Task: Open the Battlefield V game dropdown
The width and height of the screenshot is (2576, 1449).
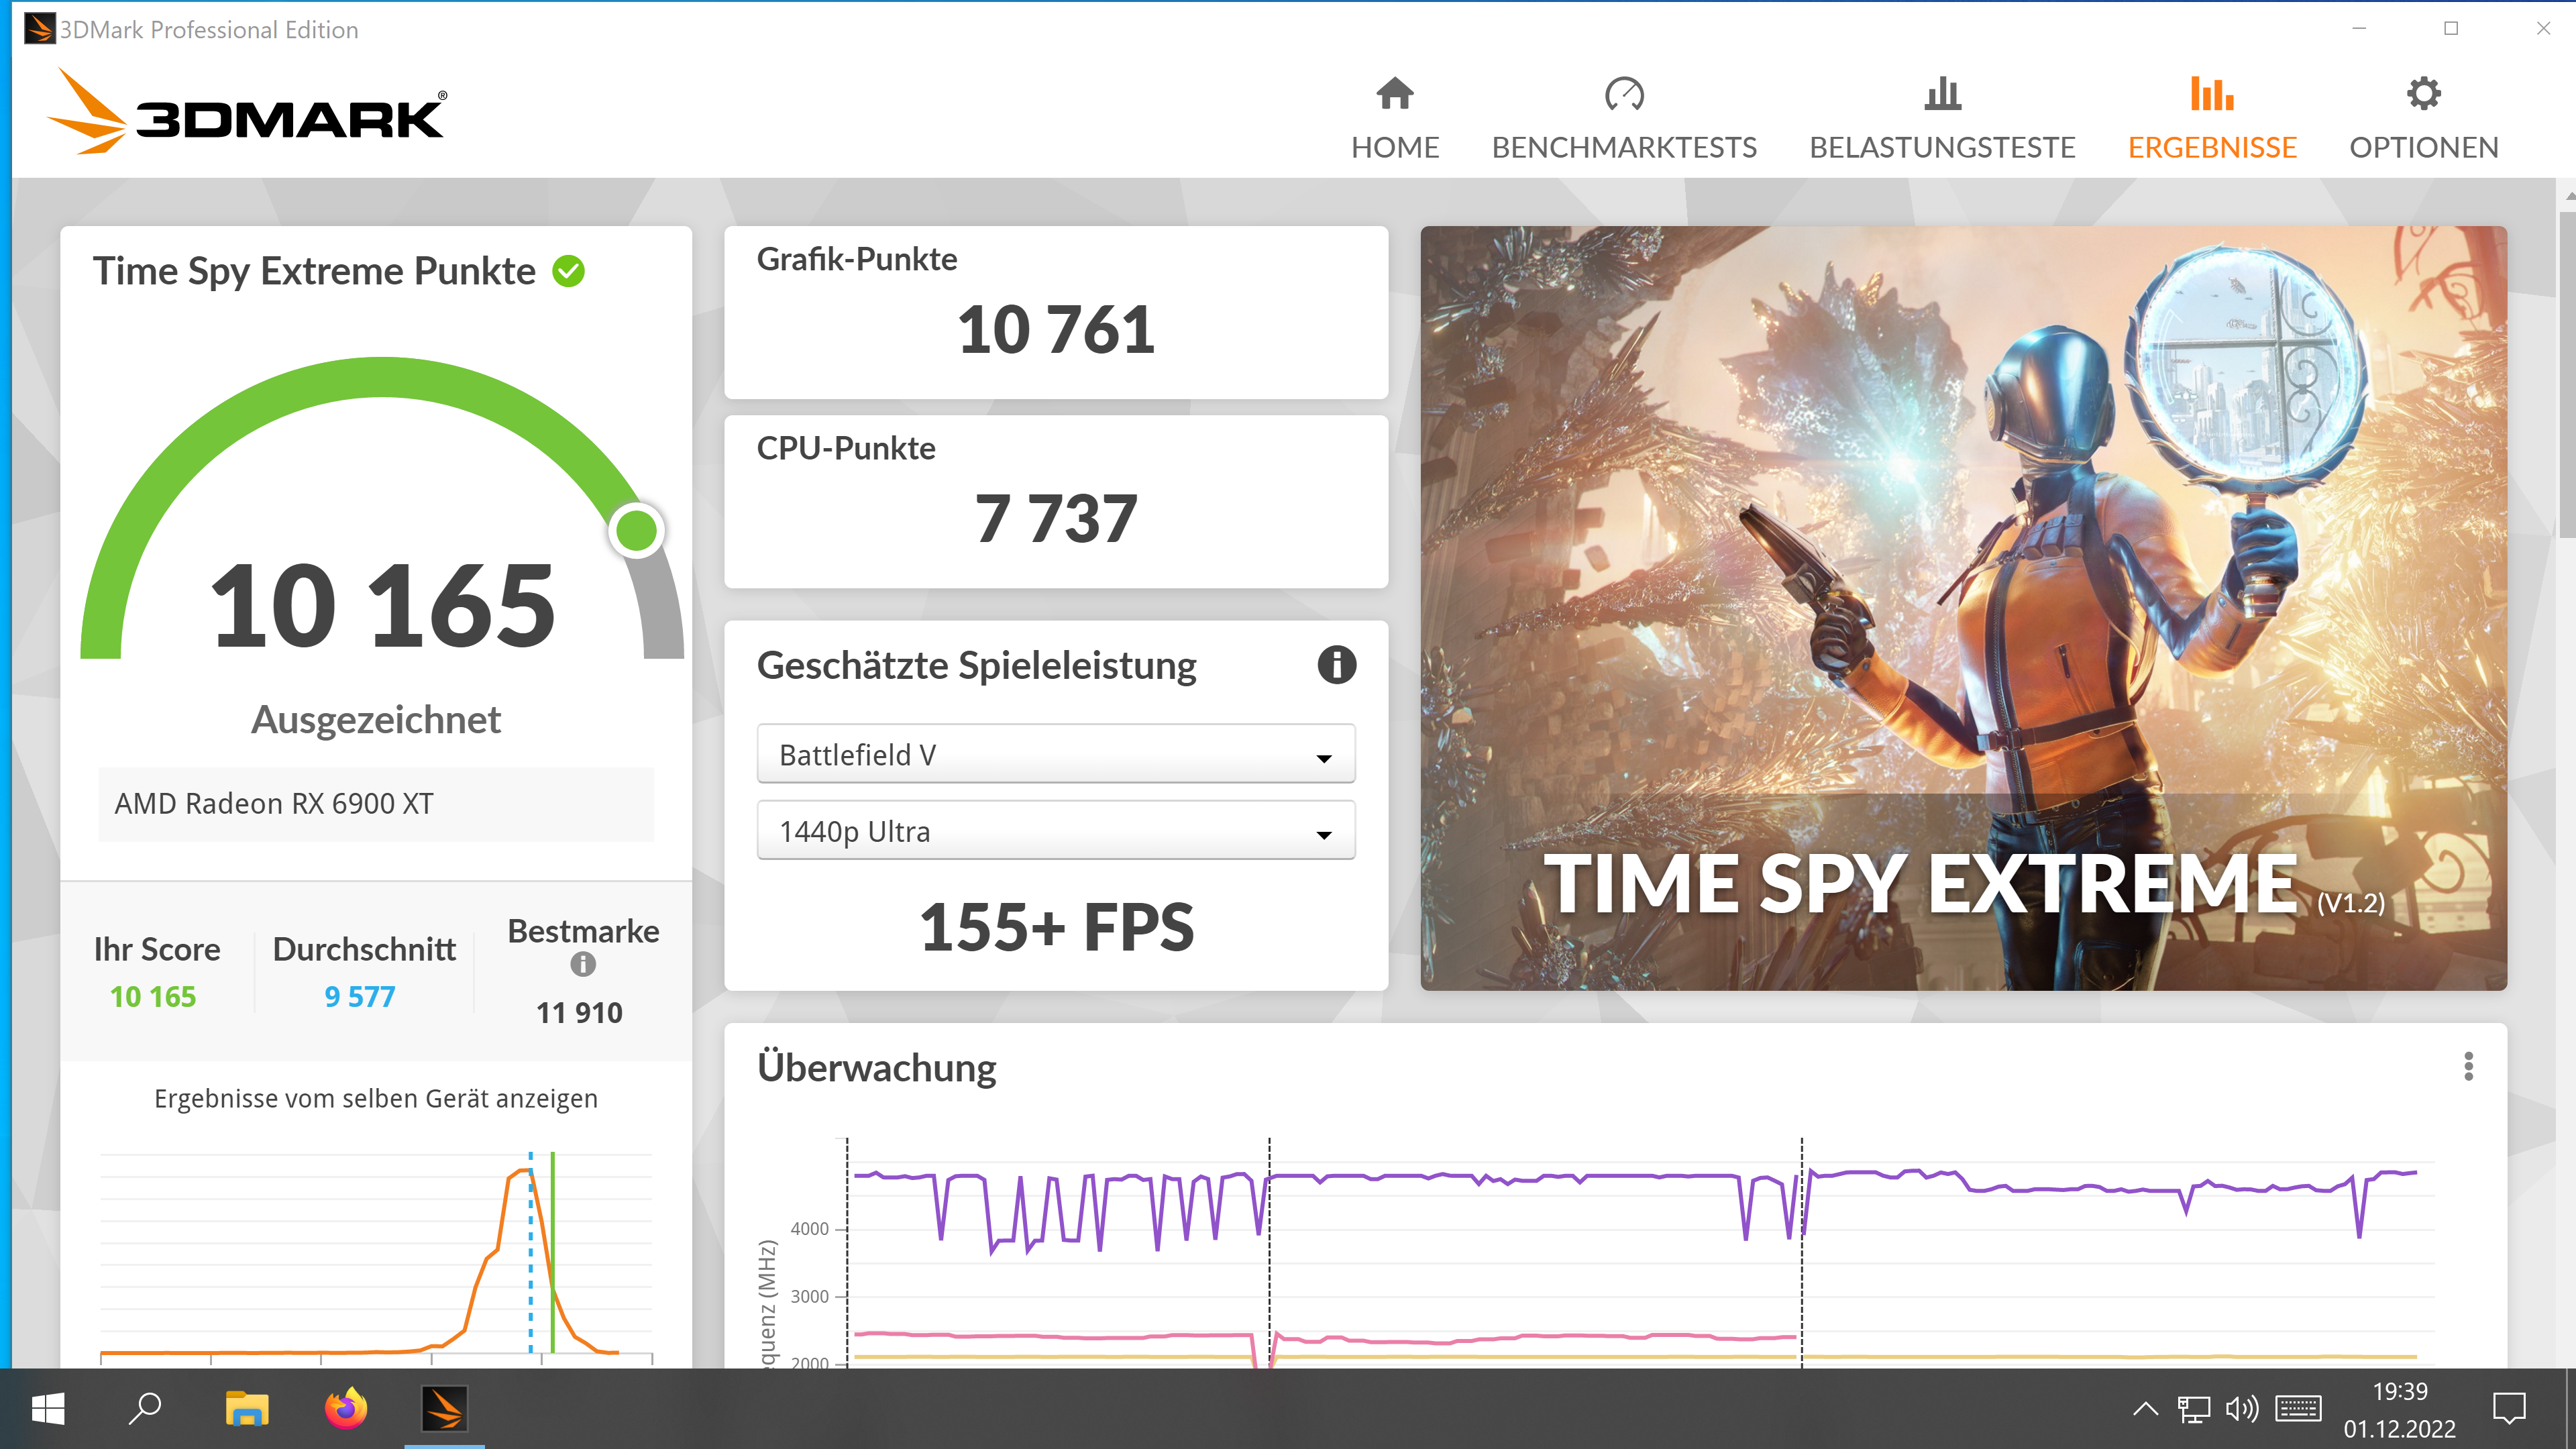Action: click(x=1055, y=755)
